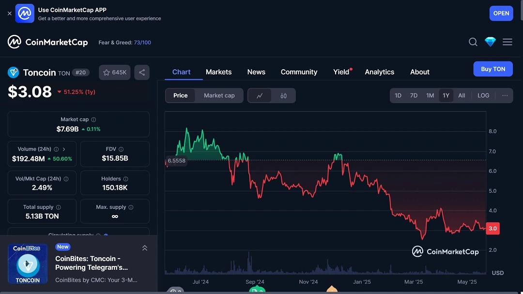Click the infinity max supply value
This screenshot has width=523, height=294.
115,216
